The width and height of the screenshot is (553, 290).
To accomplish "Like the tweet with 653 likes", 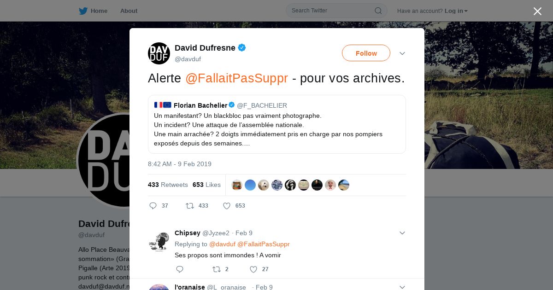I will (x=227, y=206).
